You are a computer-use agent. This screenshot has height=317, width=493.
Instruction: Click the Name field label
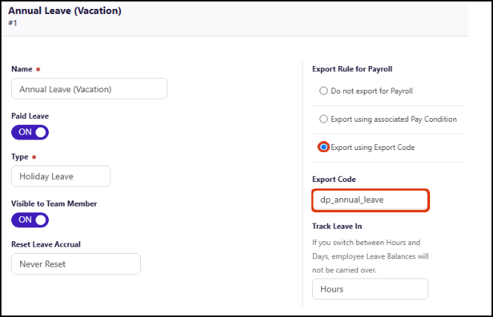pos(22,69)
